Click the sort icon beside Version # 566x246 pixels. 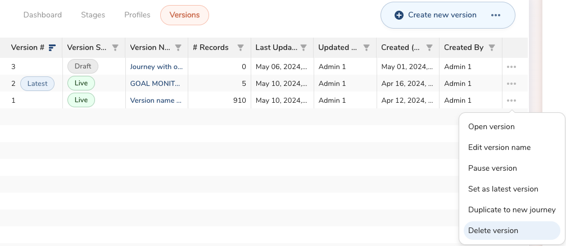point(52,48)
